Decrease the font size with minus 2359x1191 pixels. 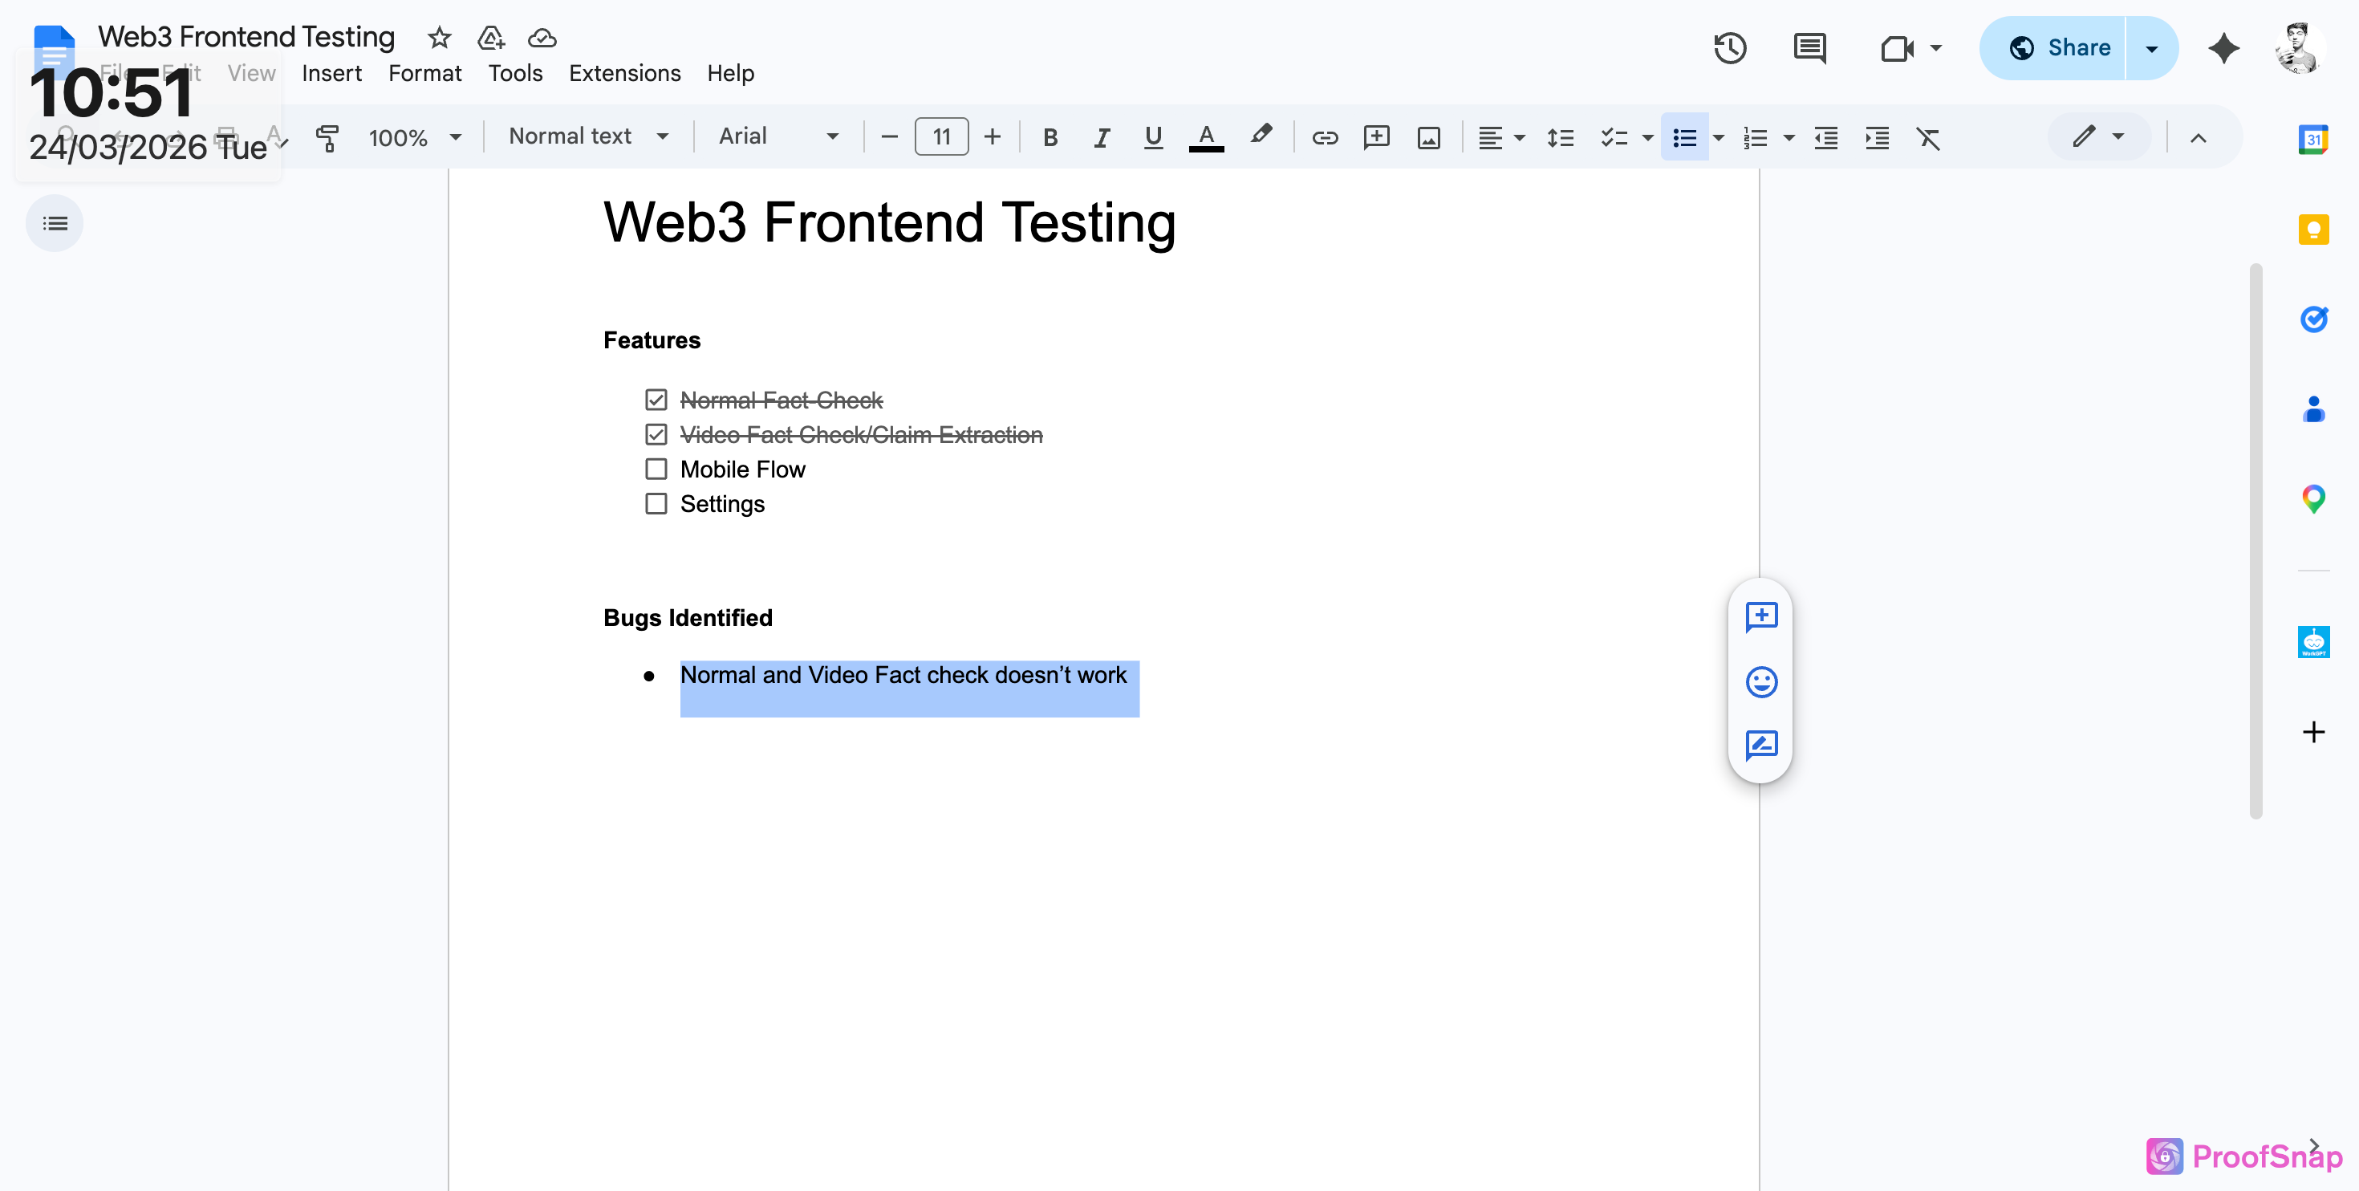pos(889,137)
